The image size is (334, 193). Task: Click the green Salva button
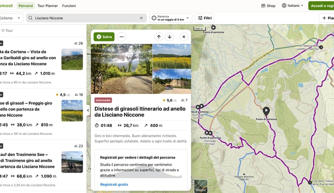[x=104, y=37]
